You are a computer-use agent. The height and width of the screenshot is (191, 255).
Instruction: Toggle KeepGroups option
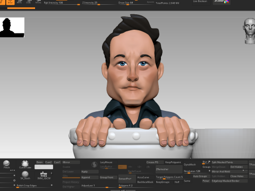tap(163, 182)
